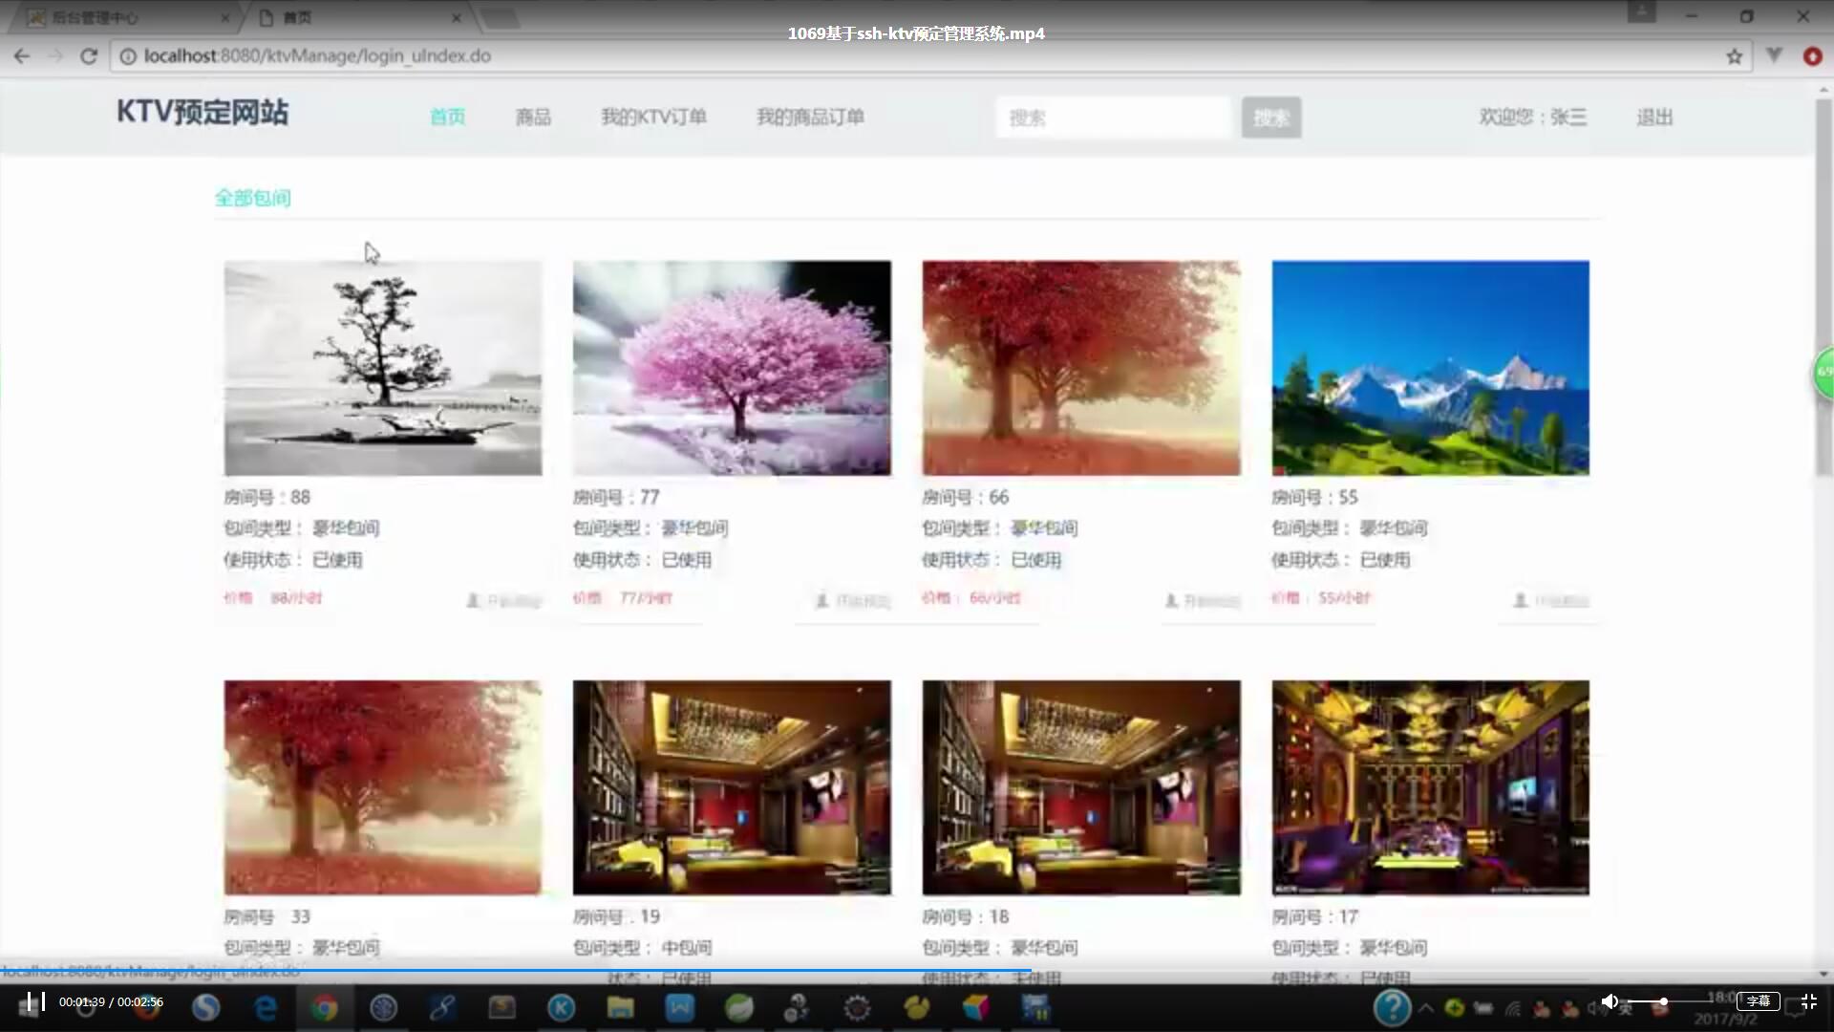This screenshot has width=1834, height=1032.
Task: Click the text 房间号 : 88
Action: [267, 497]
